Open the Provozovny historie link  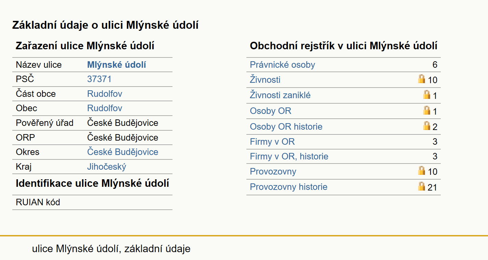pyautogui.click(x=288, y=187)
